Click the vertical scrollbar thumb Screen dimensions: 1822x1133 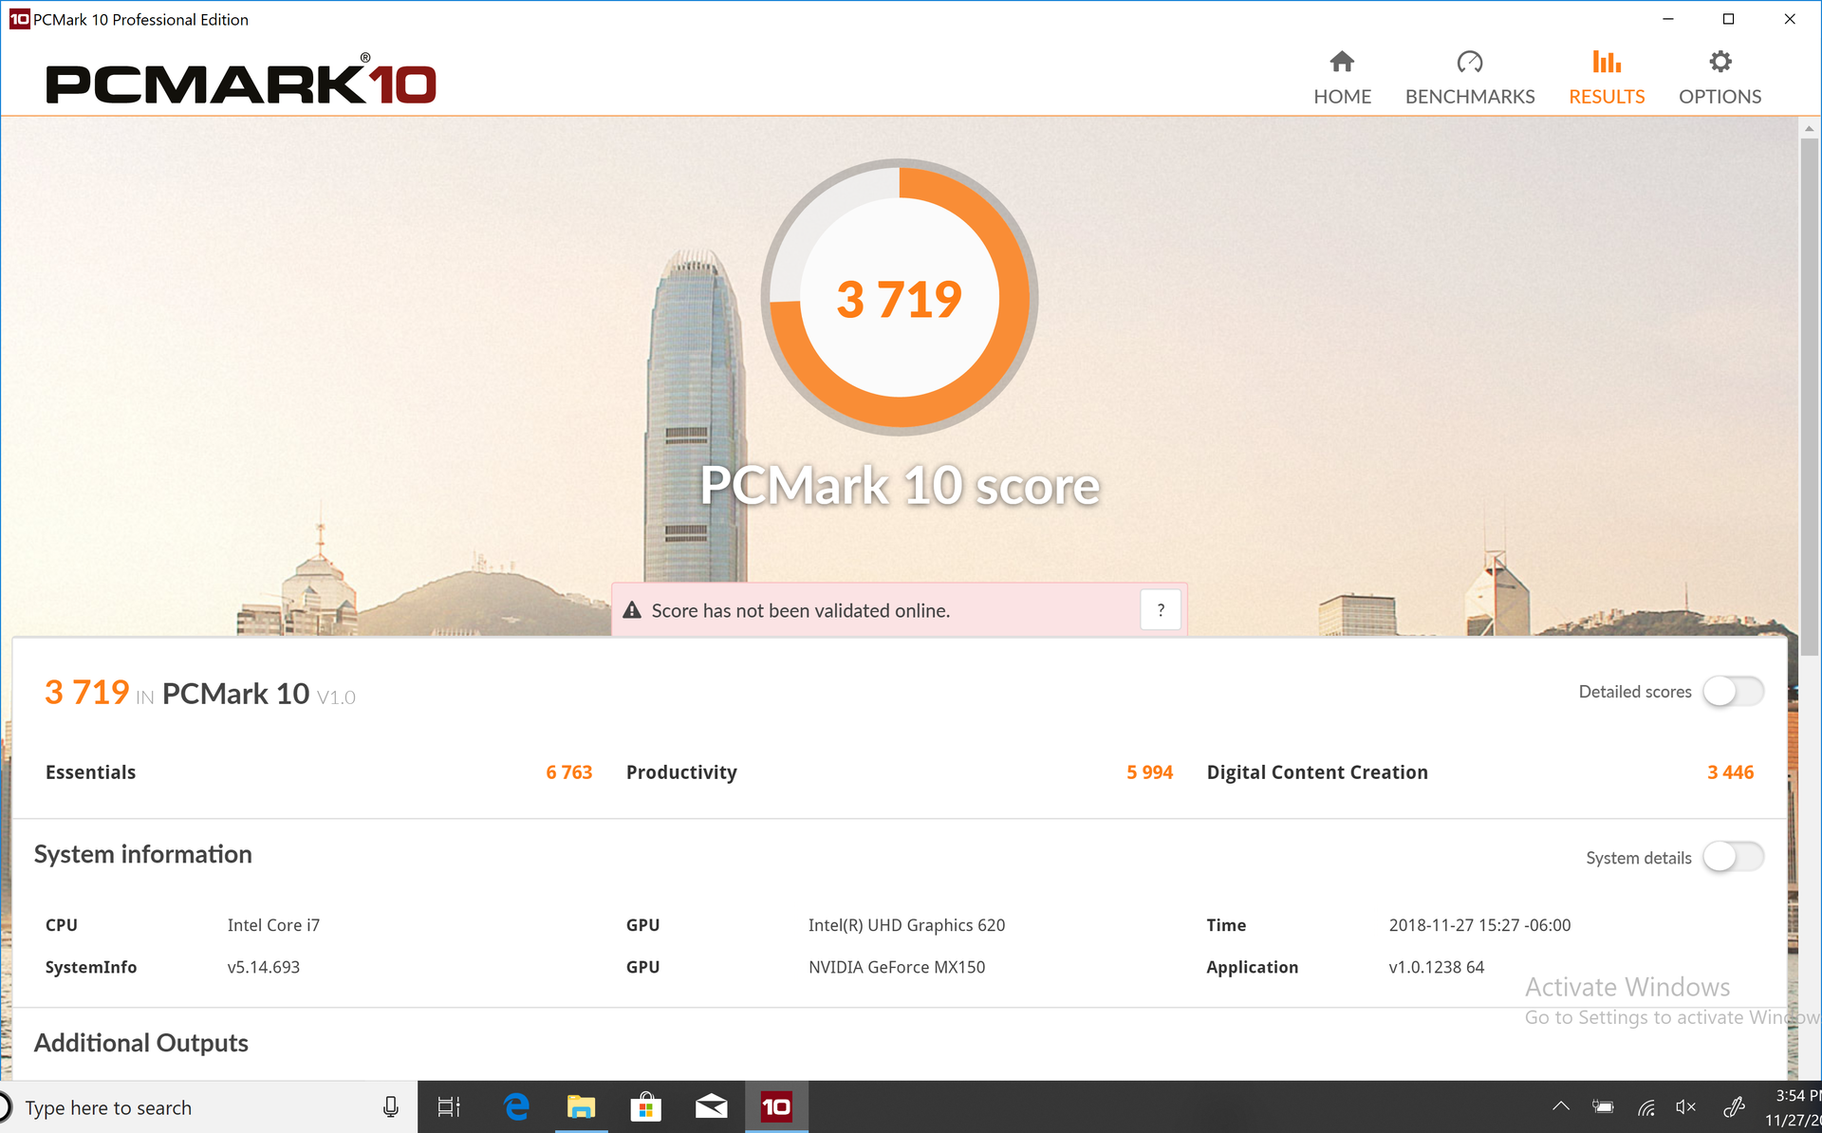tap(1810, 399)
